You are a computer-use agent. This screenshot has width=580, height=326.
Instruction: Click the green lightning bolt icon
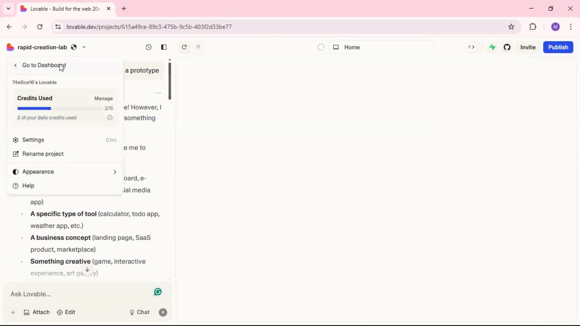492,47
